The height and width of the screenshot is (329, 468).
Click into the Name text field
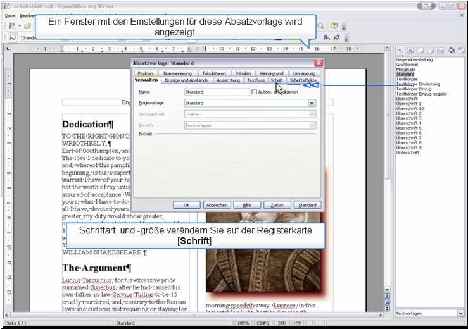[x=217, y=92]
